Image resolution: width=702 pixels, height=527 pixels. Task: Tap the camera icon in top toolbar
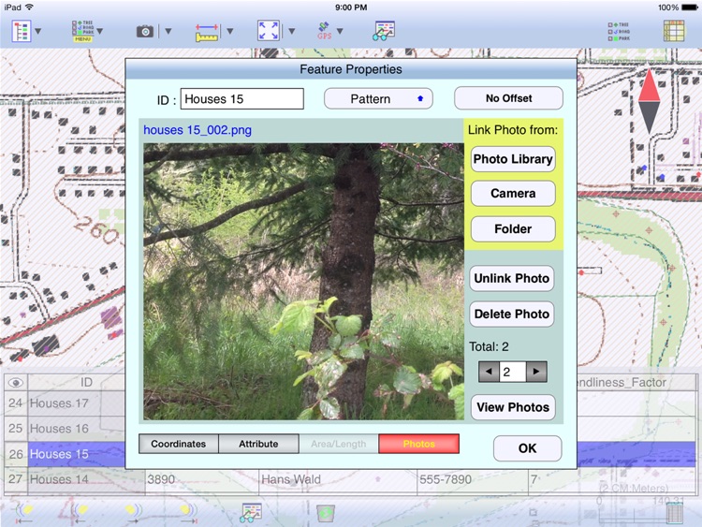coord(144,31)
